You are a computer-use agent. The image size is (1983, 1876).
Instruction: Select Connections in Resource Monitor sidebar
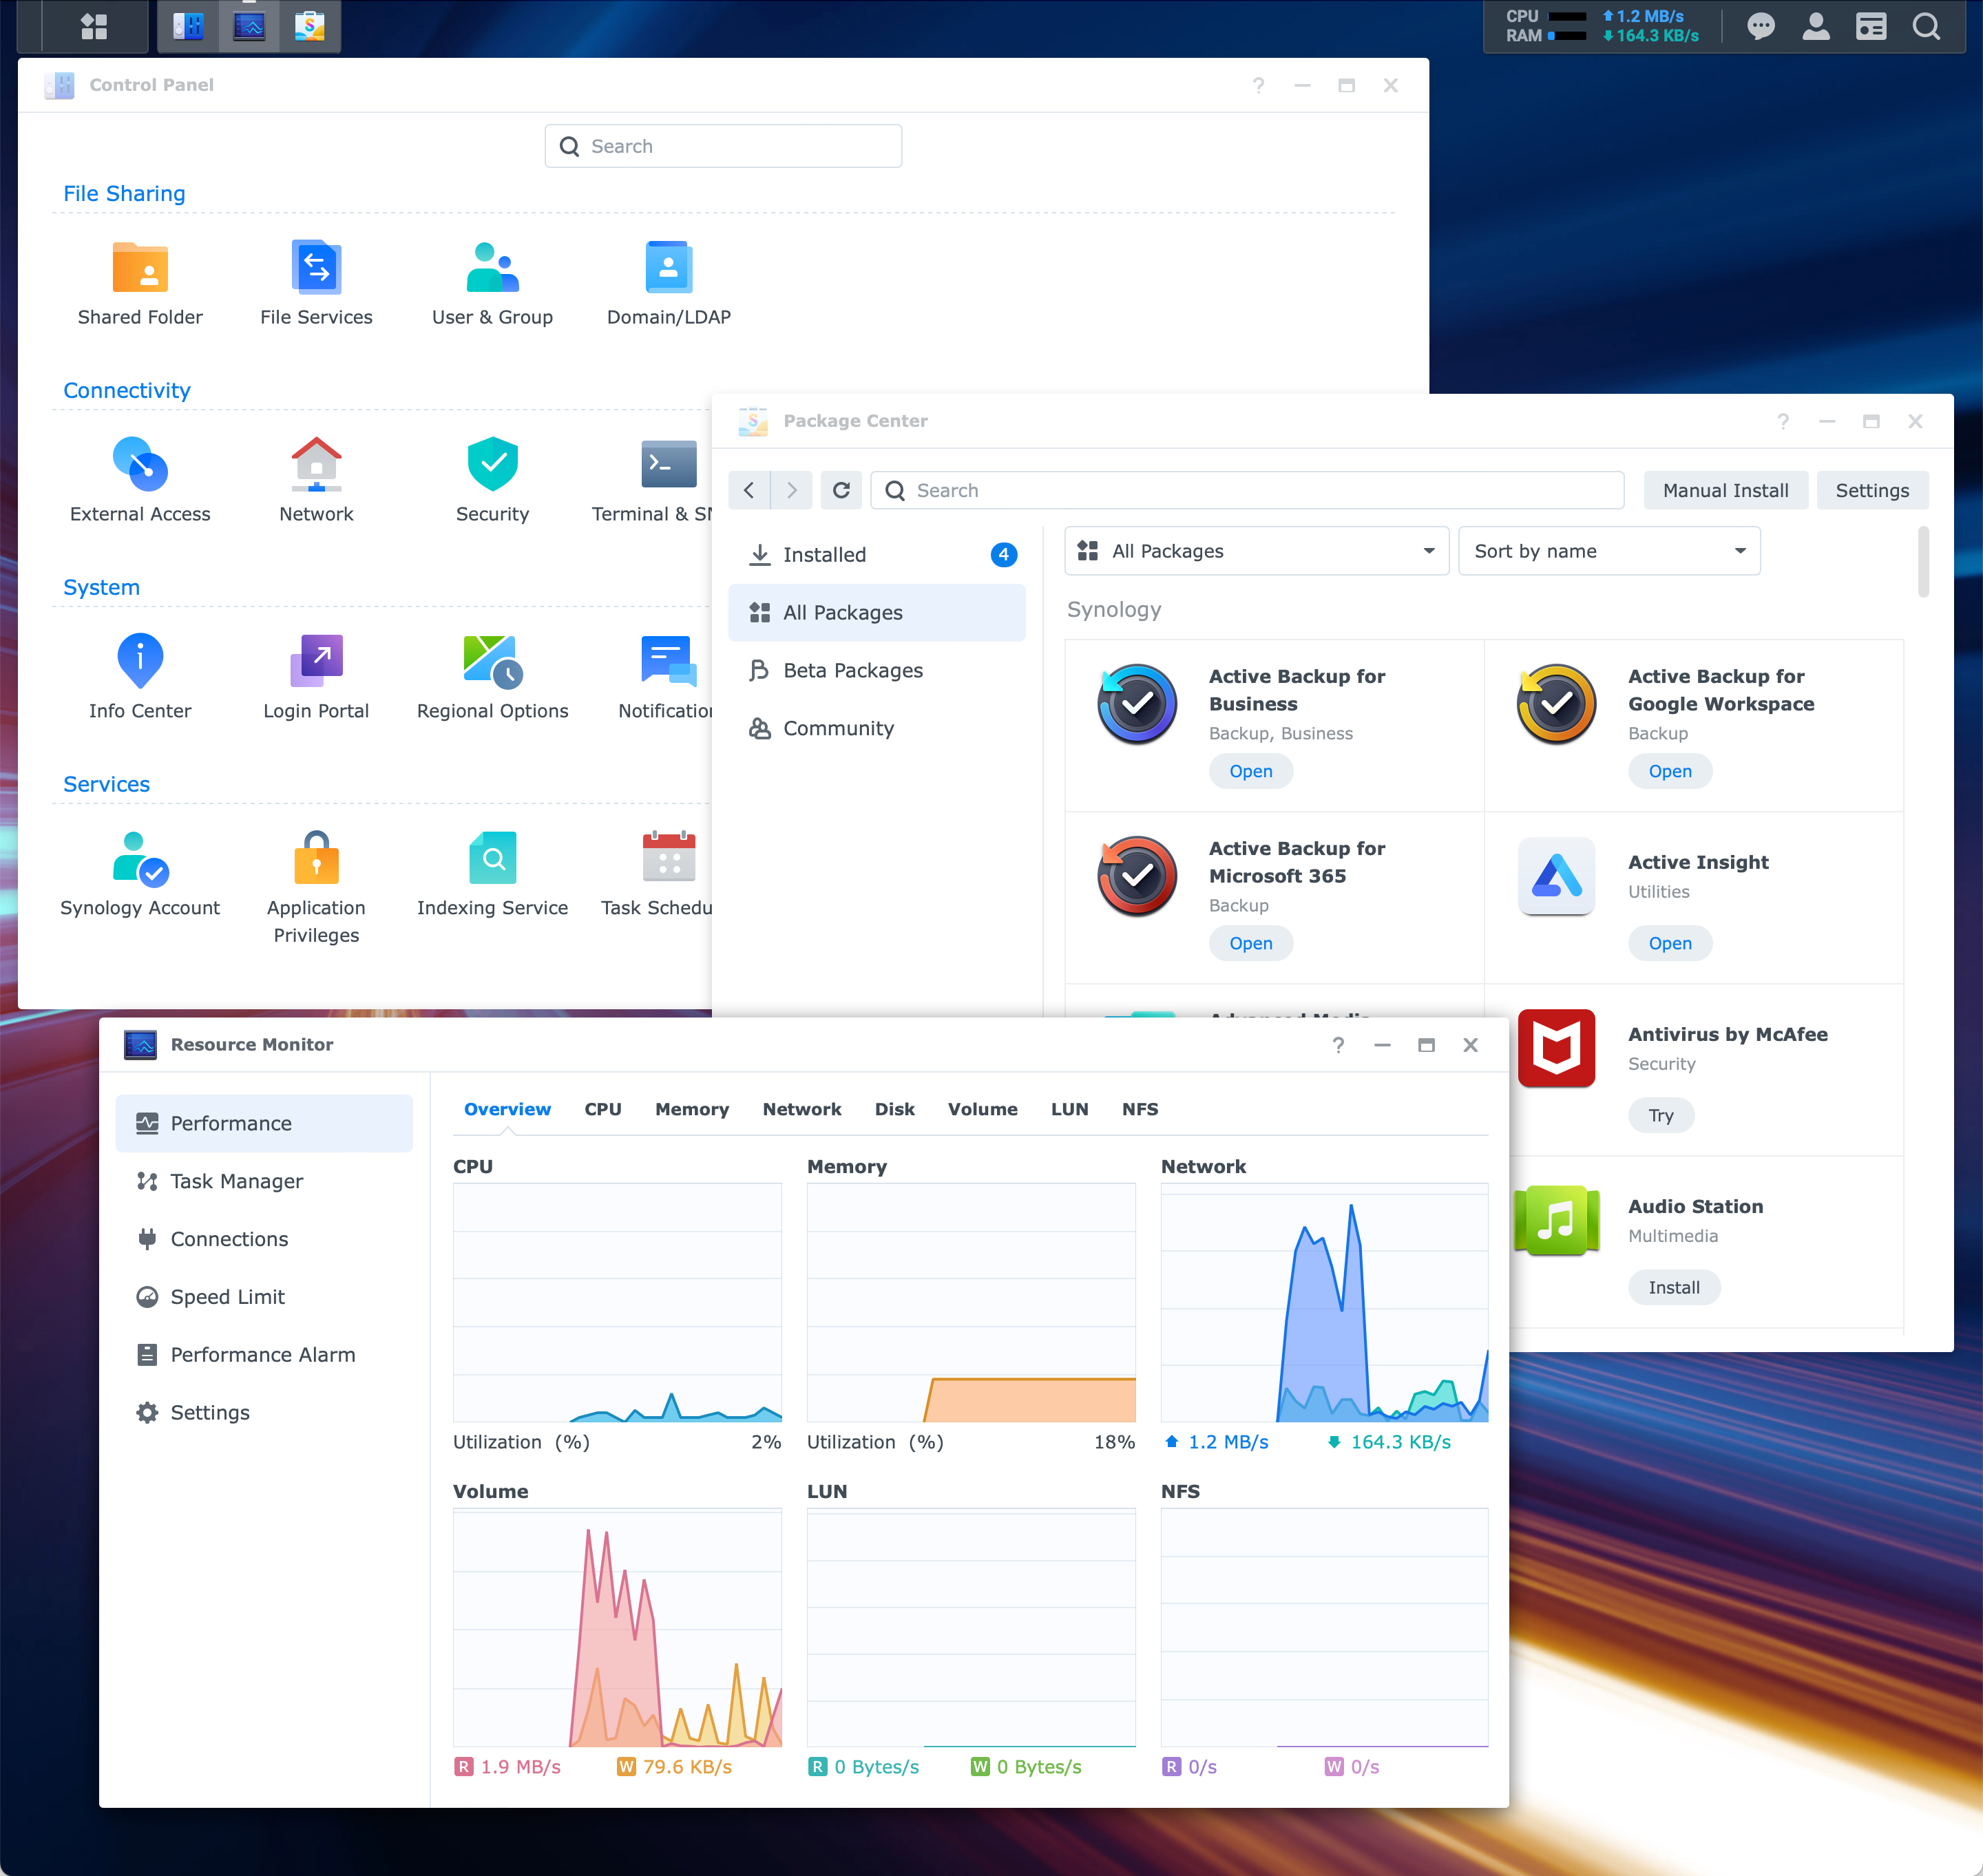coord(264,1240)
